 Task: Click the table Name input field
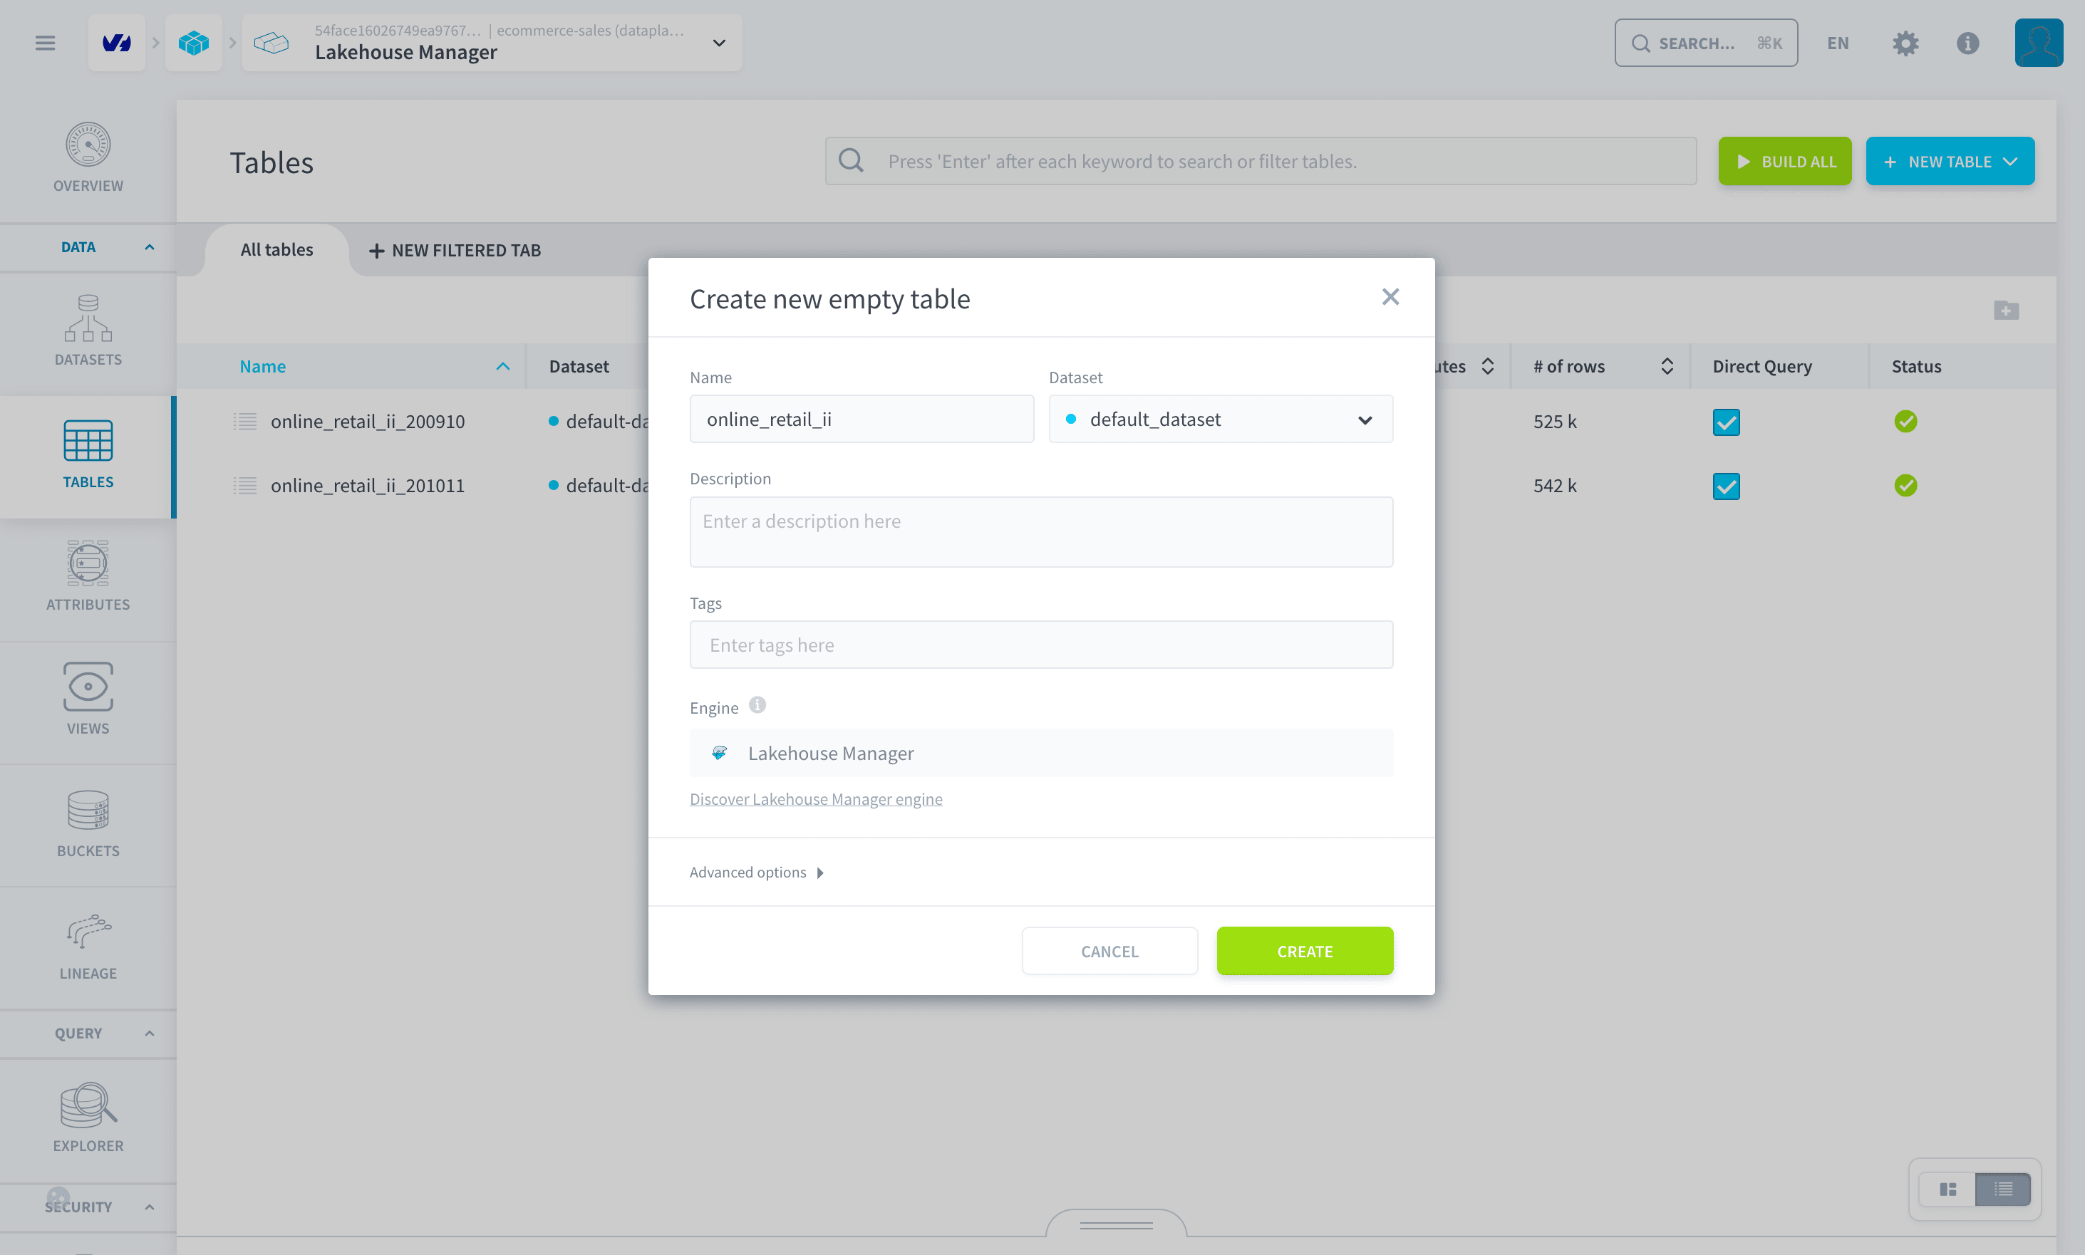click(861, 420)
